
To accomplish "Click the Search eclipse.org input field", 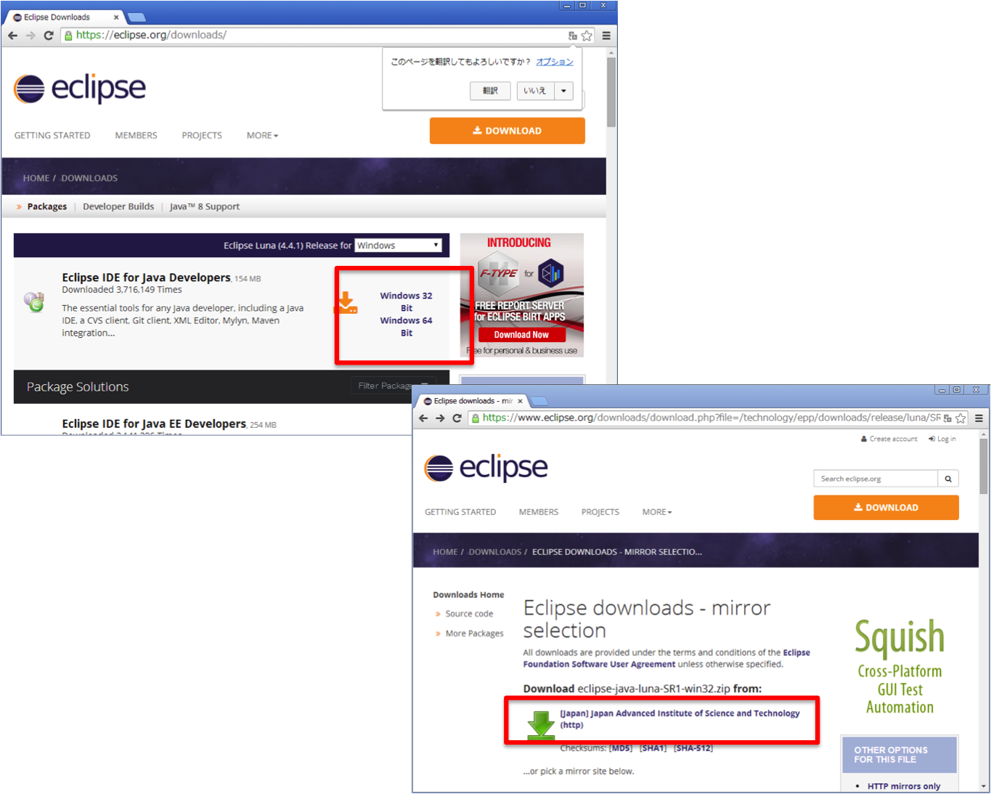I will 876,479.
